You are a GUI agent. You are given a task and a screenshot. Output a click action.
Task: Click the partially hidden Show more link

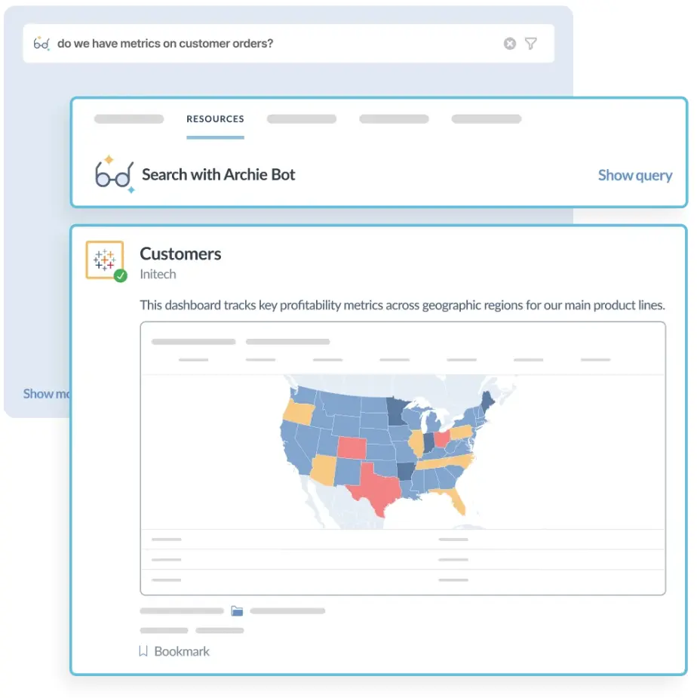(47, 393)
